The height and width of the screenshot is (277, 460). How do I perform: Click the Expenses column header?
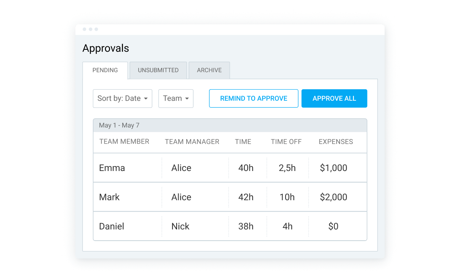pyautogui.click(x=336, y=142)
